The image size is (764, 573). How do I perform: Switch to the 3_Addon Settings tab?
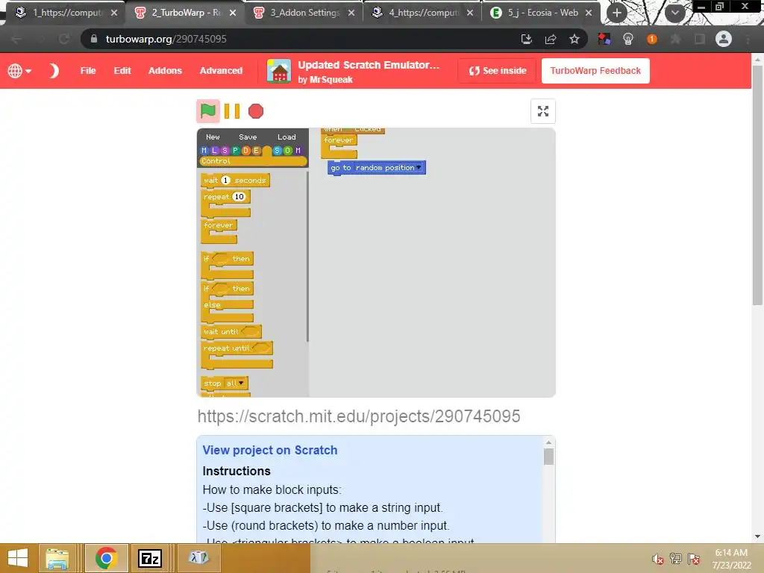(304, 13)
